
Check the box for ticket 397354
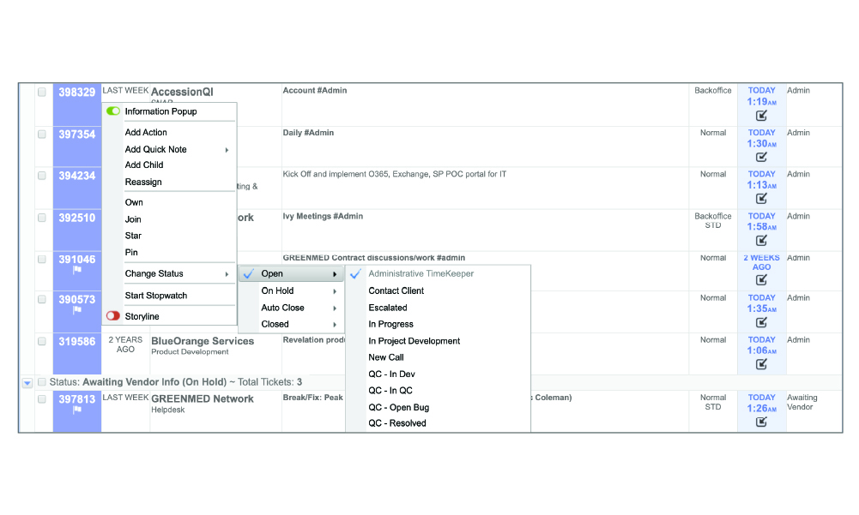click(x=41, y=134)
